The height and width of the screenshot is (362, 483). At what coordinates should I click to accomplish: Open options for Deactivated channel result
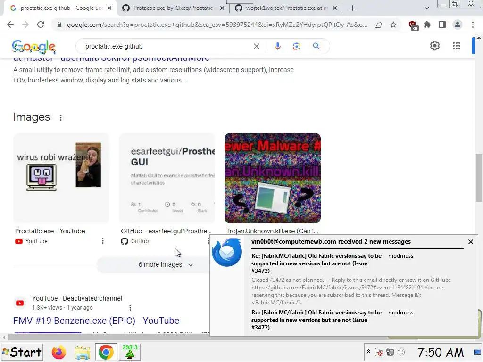130,307
